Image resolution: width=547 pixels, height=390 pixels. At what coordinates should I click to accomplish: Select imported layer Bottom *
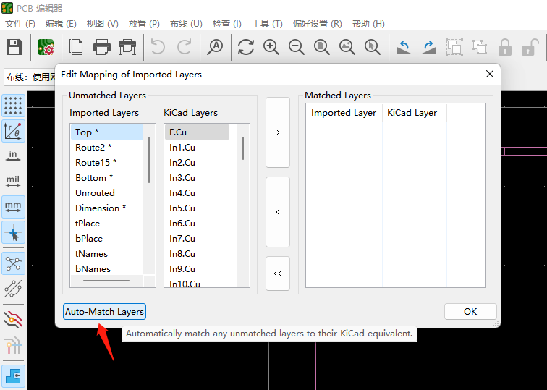[x=107, y=178]
